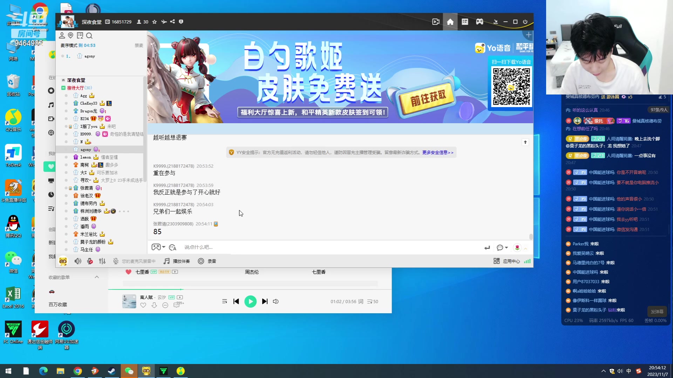Favorite the channel with the star icon

click(155, 22)
